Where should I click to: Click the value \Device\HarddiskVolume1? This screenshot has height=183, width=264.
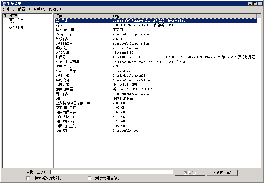pos(132,80)
